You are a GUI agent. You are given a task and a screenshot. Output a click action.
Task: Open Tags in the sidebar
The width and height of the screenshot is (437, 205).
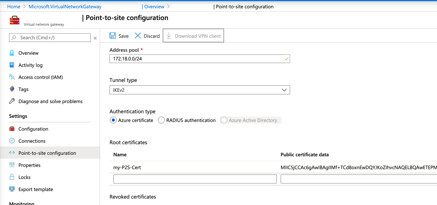[23, 89]
